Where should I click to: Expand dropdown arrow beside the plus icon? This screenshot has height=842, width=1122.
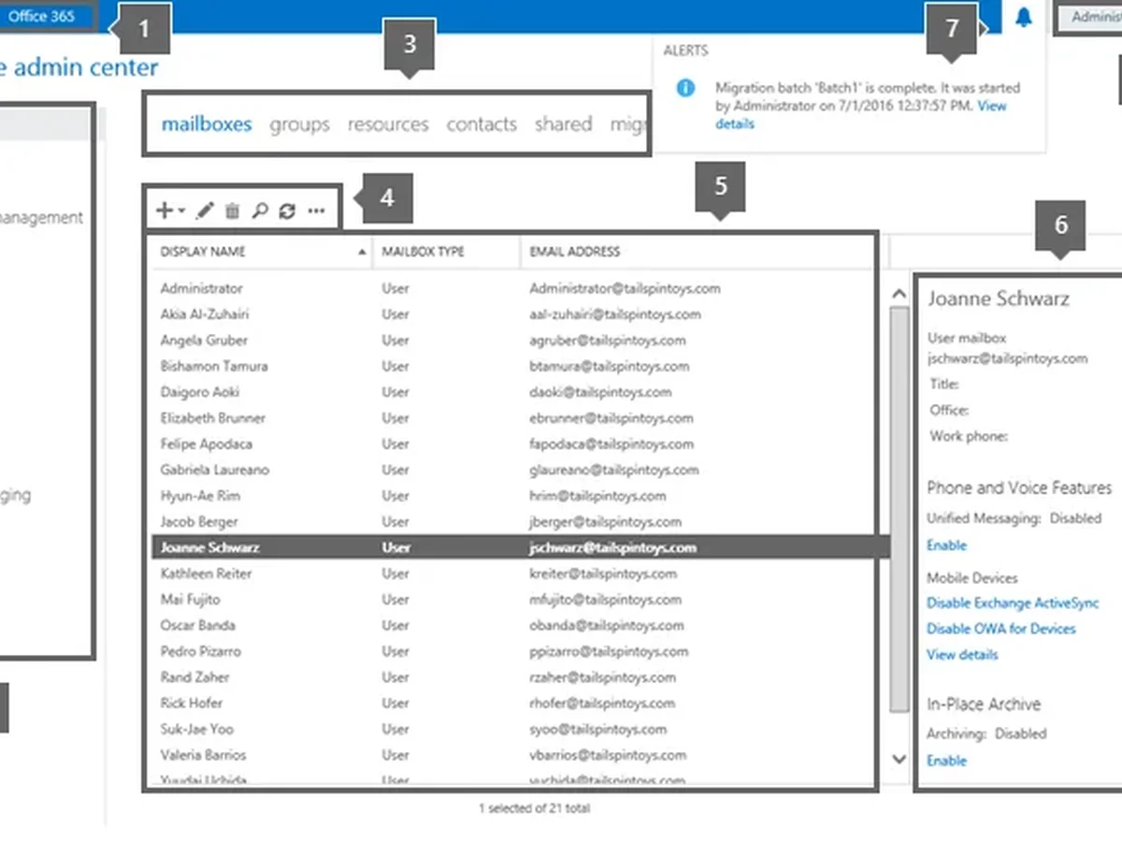pyautogui.click(x=181, y=211)
